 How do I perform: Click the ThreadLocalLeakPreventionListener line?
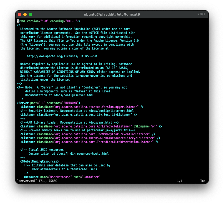pos(89,142)
